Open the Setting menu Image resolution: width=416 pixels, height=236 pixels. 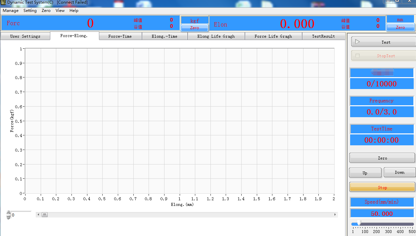[x=30, y=11]
